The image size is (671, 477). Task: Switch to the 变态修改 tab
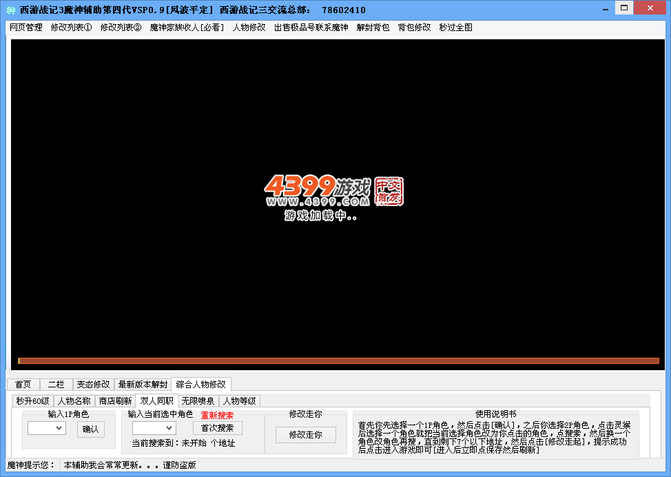point(93,385)
